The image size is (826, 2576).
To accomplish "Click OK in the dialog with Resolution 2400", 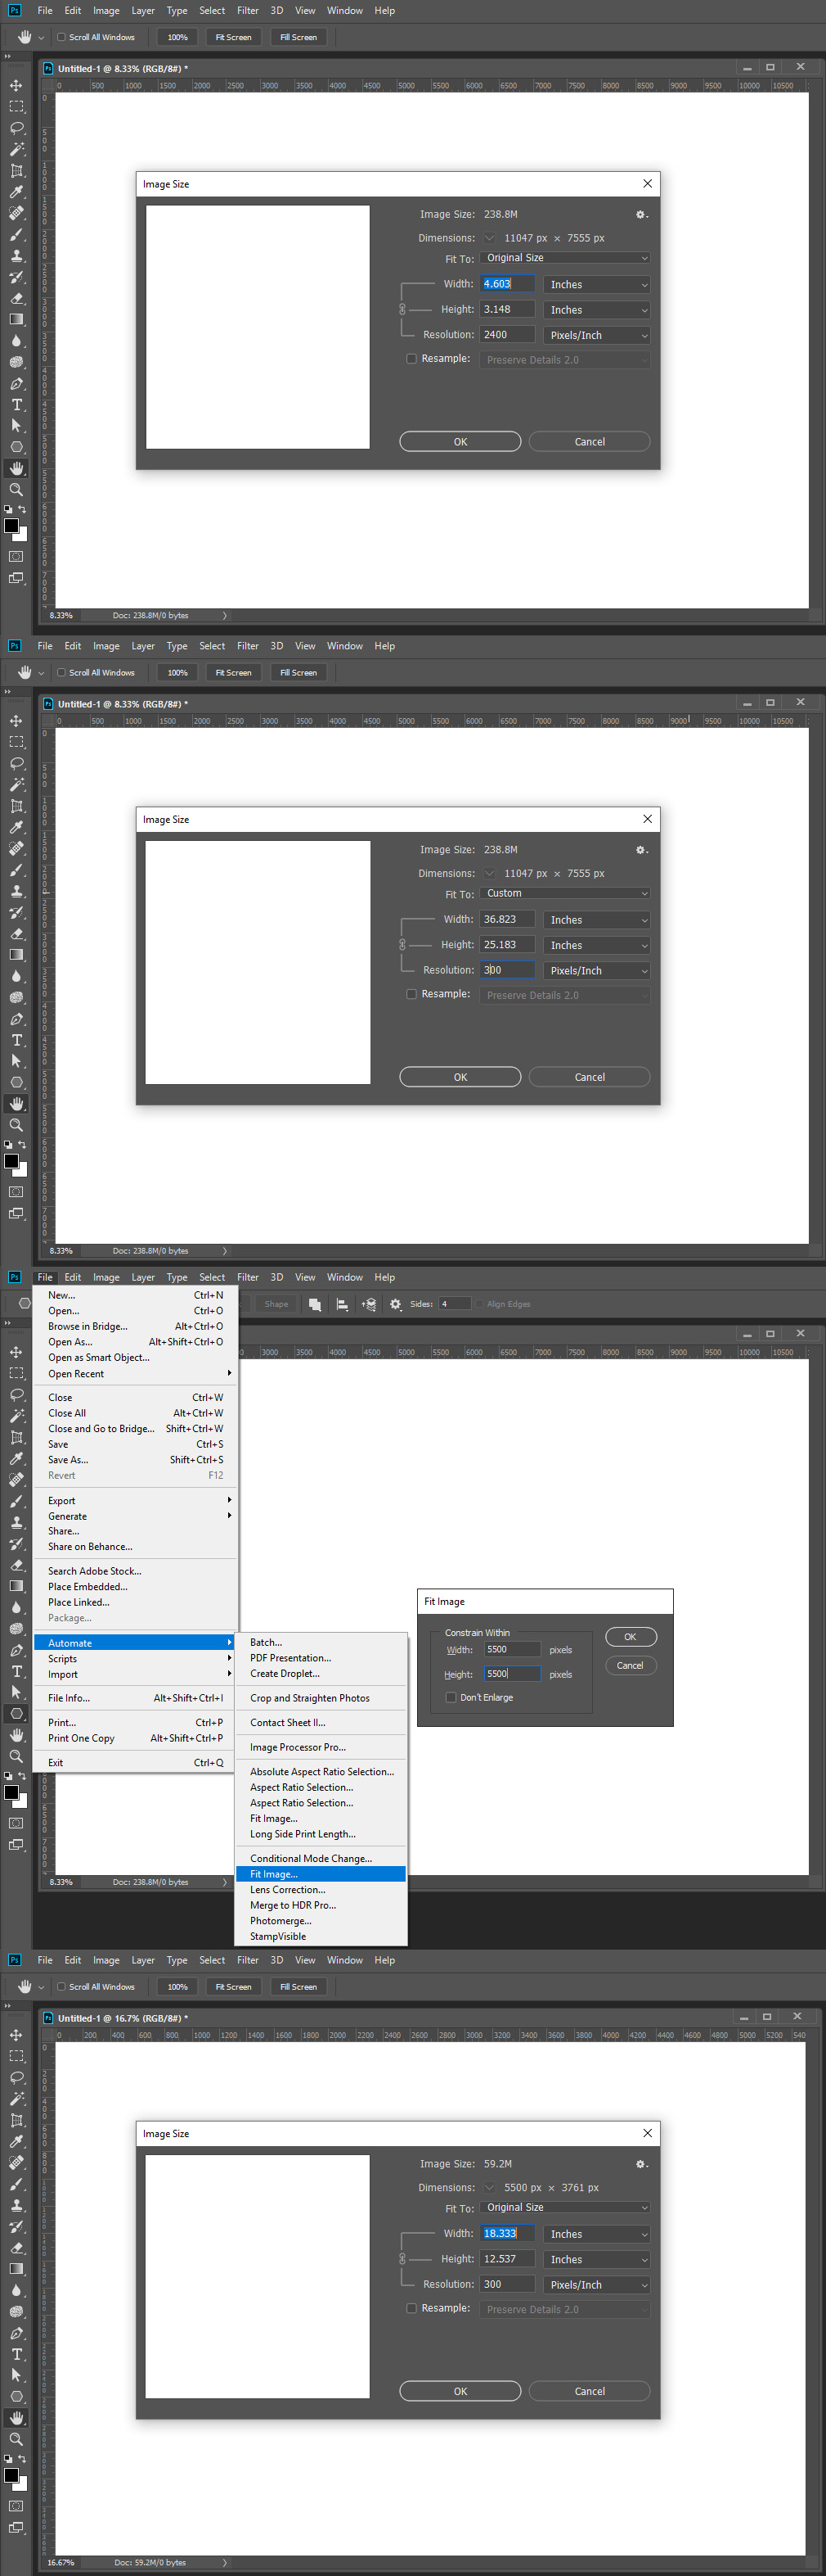I will [x=460, y=441].
